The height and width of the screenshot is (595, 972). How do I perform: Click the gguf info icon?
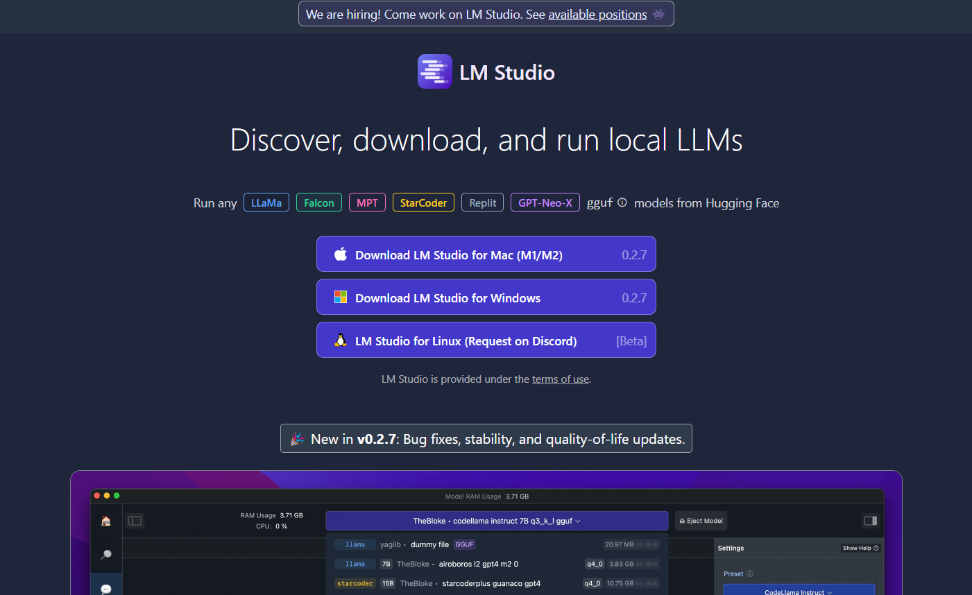(x=622, y=202)
